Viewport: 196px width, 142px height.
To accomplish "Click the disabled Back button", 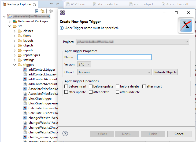I will [x=102, y=134].
